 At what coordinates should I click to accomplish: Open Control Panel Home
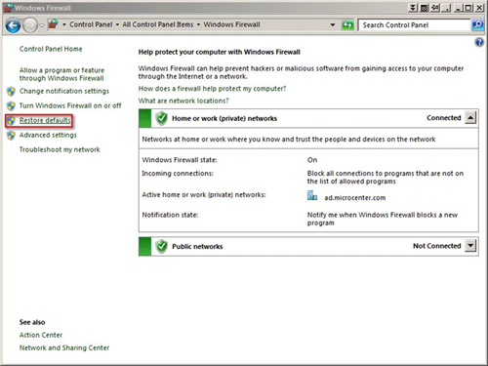[51, 49]
